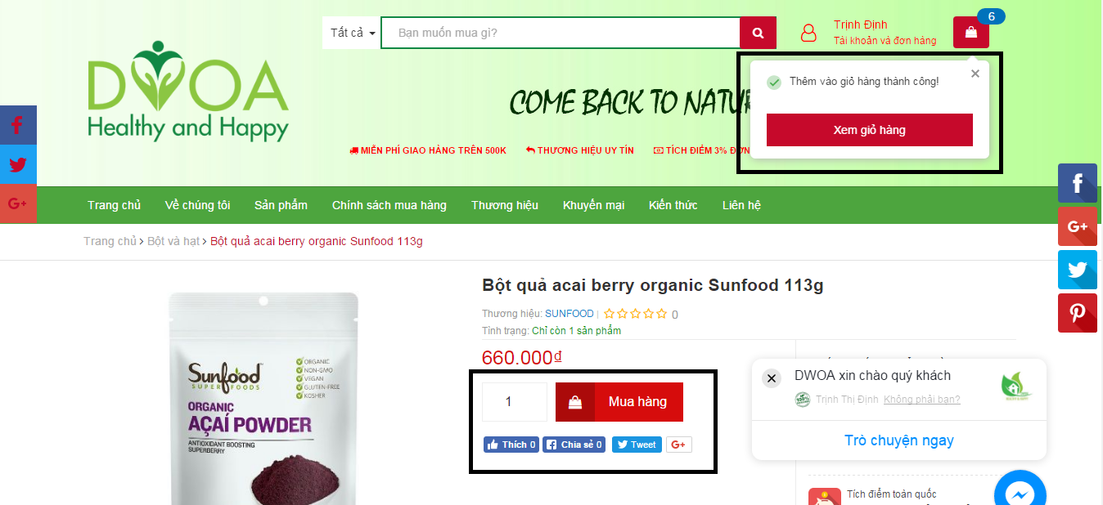Click the 'Mua hàng' buy button

tap(619, 402)
